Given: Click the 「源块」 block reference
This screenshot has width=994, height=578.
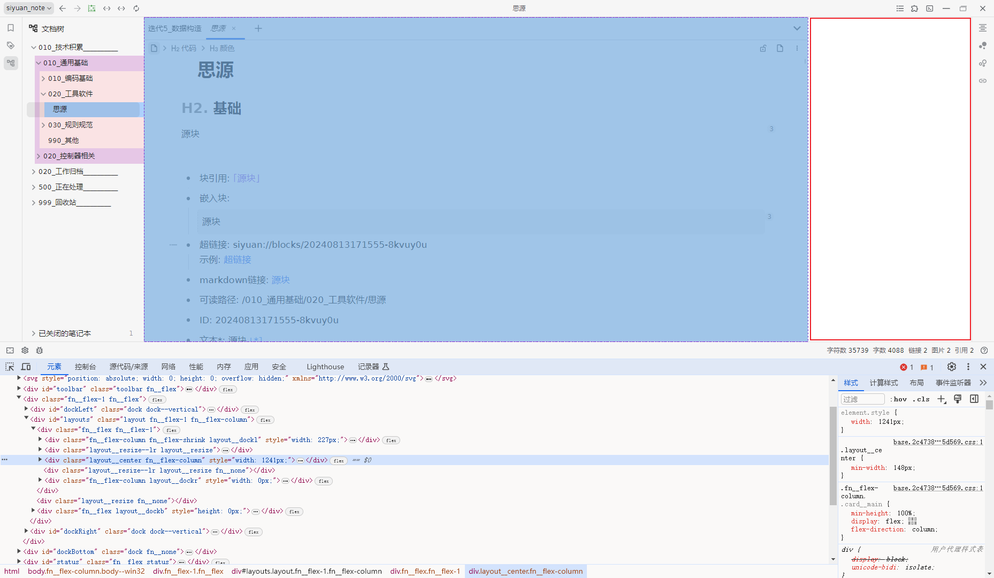Looking at the screenshot, I should [x=247, y=178].
